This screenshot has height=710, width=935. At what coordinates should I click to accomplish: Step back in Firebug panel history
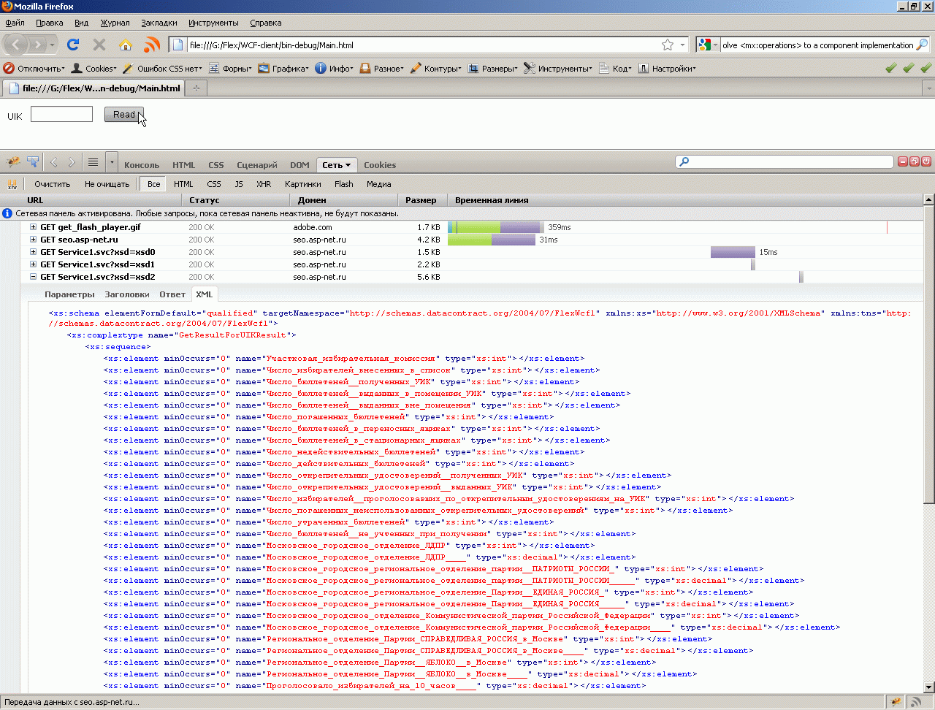click(x=53, y=162)
